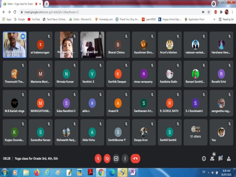The width and height of the screenshot is (236, 177).
Task: Open the Happy Home Stay bookmark
Action: (x=170, y=19)
